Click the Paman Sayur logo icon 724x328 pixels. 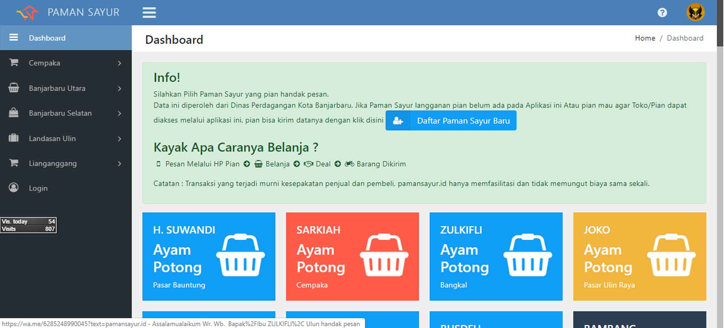(28, 13)
